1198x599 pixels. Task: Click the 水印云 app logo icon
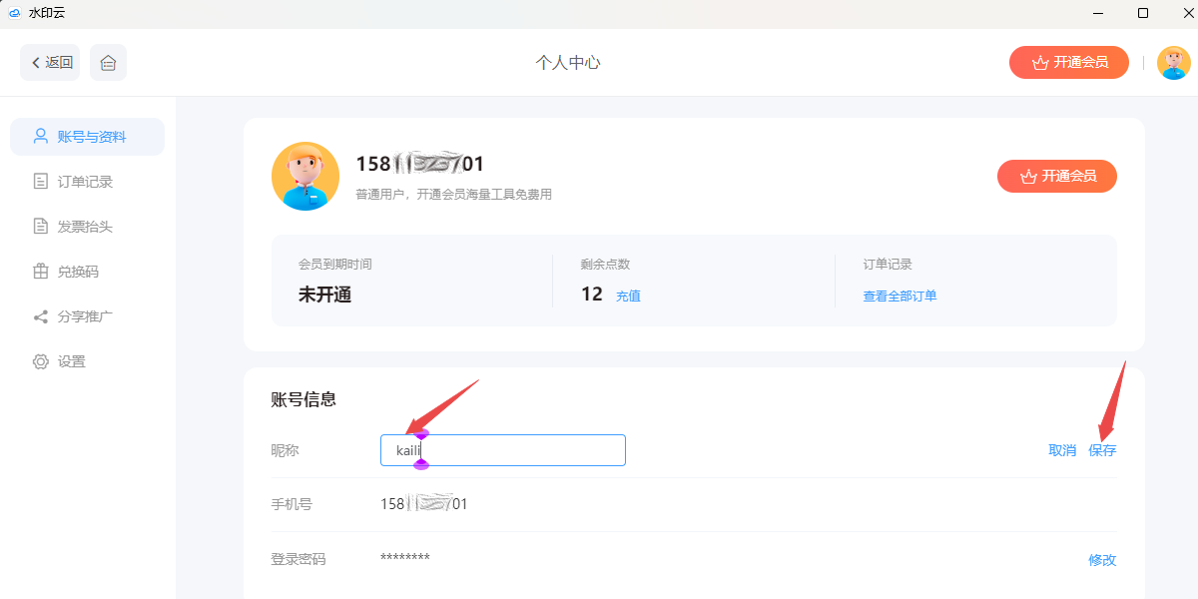[x=14, y=13]
